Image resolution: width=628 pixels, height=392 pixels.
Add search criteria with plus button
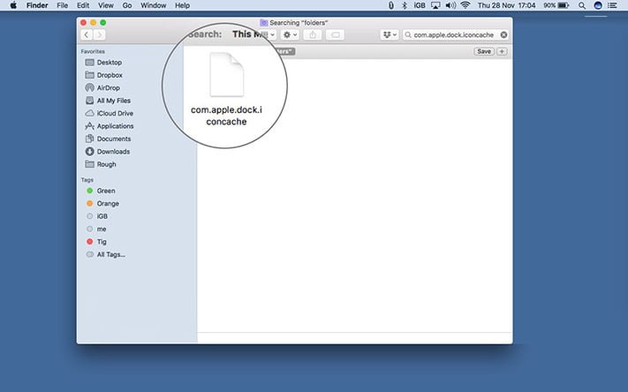(502, 51)
